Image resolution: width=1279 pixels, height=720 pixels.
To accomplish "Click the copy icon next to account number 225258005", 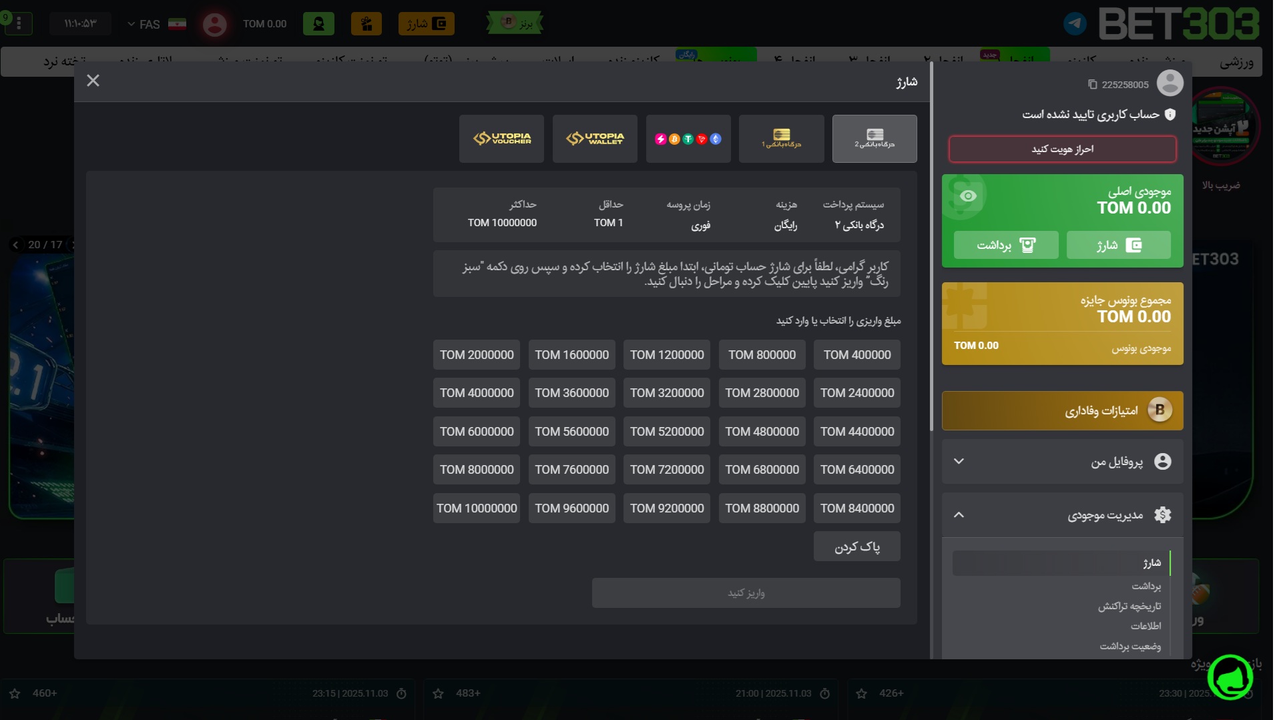I will (x=1092, y=84).
